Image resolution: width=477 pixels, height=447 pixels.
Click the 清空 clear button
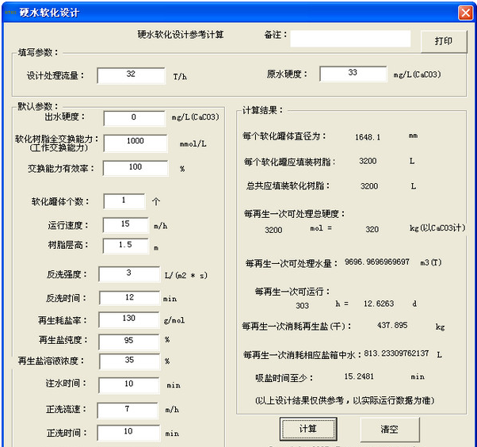pos(390,430)
